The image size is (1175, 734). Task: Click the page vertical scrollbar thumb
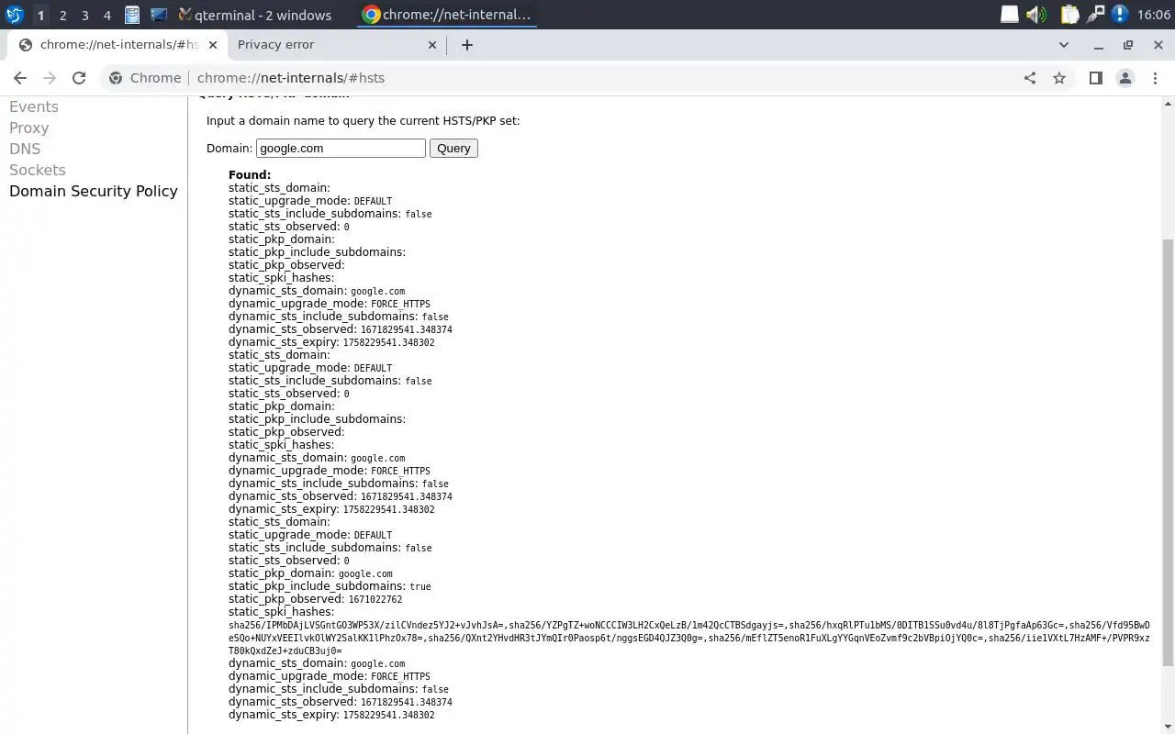[1168, 451]
